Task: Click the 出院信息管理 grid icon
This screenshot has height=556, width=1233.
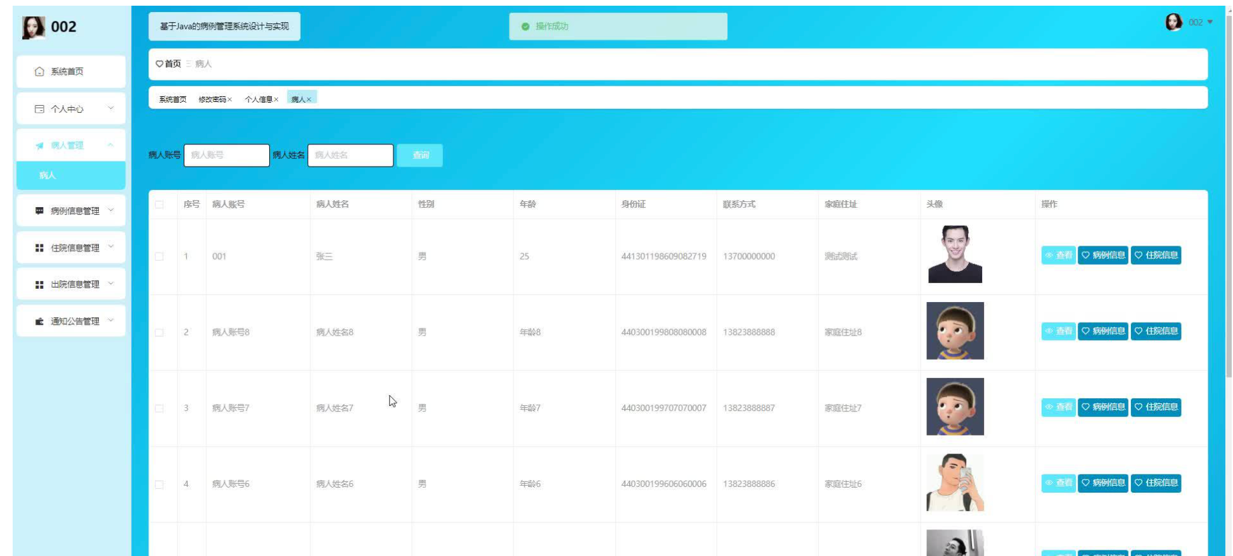Action: click(x=39, y=284)
